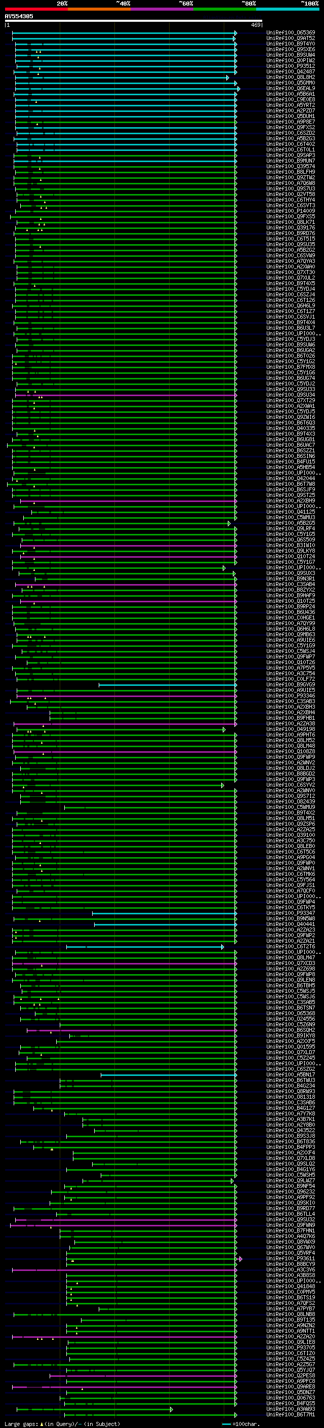Image resolution: width=324 pixels, height=1428 pixels.
Task: Click the red ~20% identity legend swatch
Action: pos(36,9)
